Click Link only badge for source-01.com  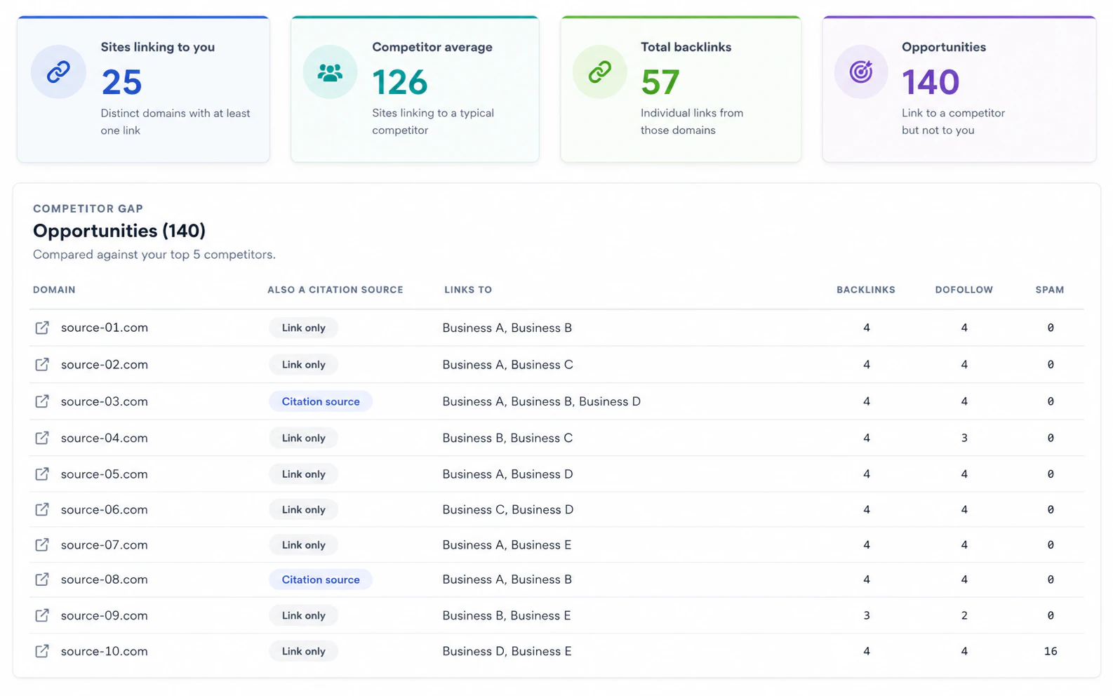(304, 328)
